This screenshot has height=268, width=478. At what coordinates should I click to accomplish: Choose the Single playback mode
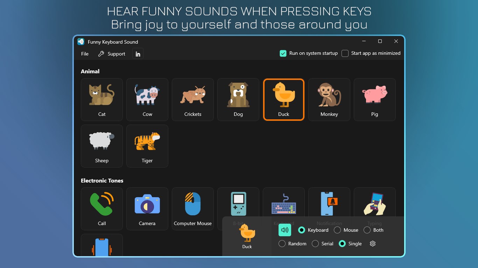(x=342, y=244)
